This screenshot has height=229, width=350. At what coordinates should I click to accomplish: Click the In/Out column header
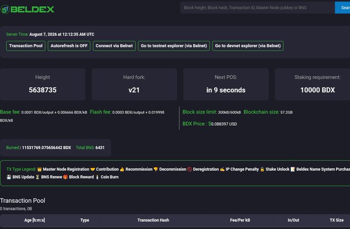[293, 220]
